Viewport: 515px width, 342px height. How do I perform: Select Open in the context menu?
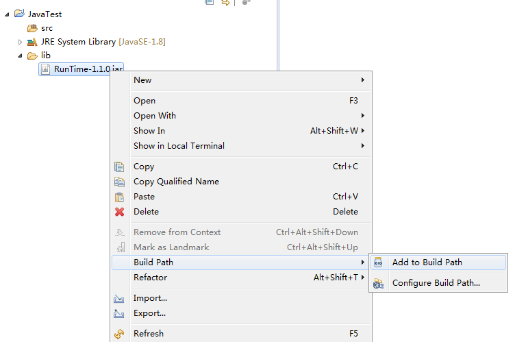click(241, 101)
